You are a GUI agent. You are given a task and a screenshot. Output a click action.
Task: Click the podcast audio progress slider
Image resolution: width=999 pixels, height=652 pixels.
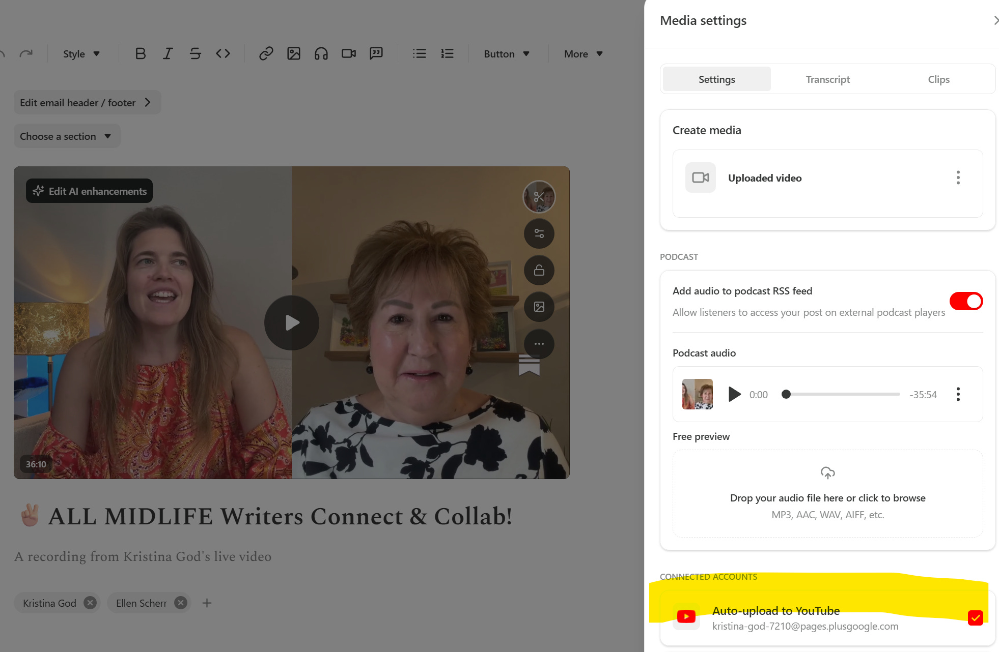coord(843,394)
